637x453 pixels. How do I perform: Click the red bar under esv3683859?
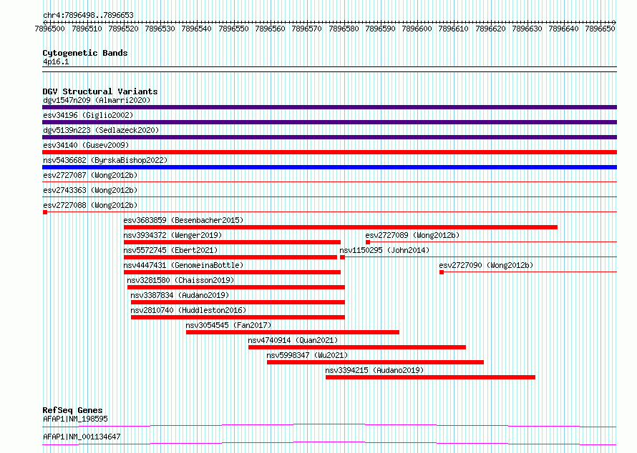coord(341,227)
